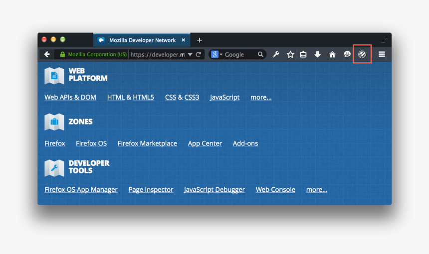Click more... under Web Platform

261,97
